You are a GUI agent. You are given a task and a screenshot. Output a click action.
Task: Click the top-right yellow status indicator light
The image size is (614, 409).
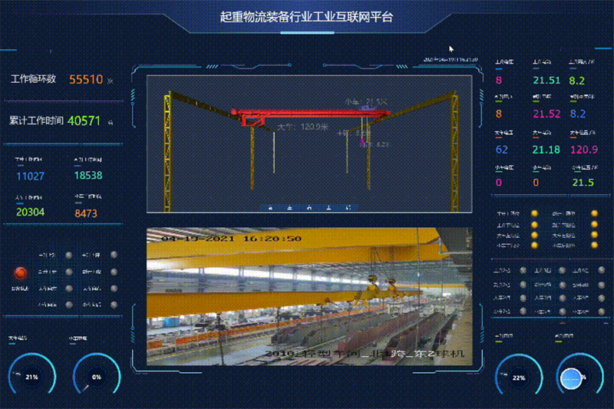(x=593, y=214)
